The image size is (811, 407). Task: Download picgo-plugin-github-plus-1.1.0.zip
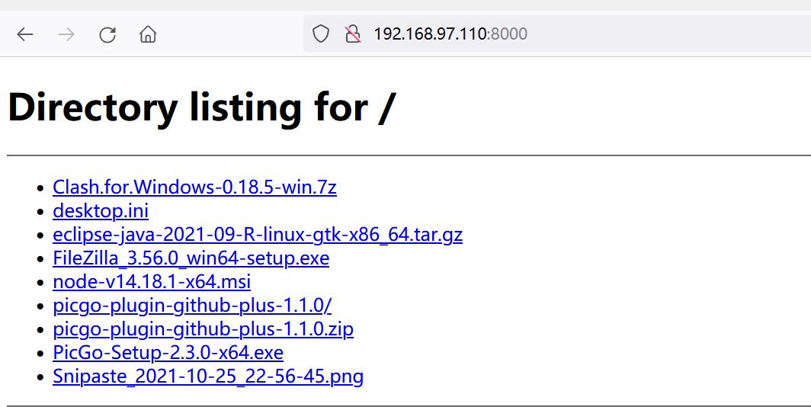203,328
